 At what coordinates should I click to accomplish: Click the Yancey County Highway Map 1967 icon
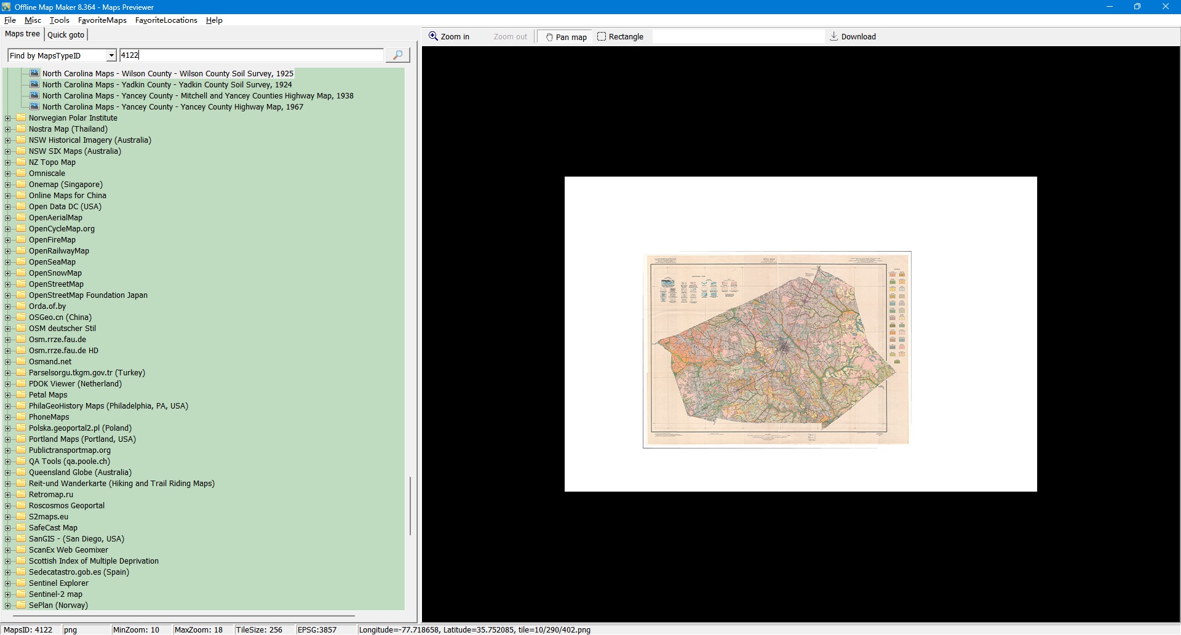(x=35, y=106)
